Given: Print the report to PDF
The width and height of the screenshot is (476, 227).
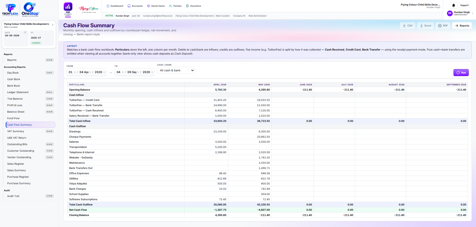Looking at the screenshot, I should 443,26.
